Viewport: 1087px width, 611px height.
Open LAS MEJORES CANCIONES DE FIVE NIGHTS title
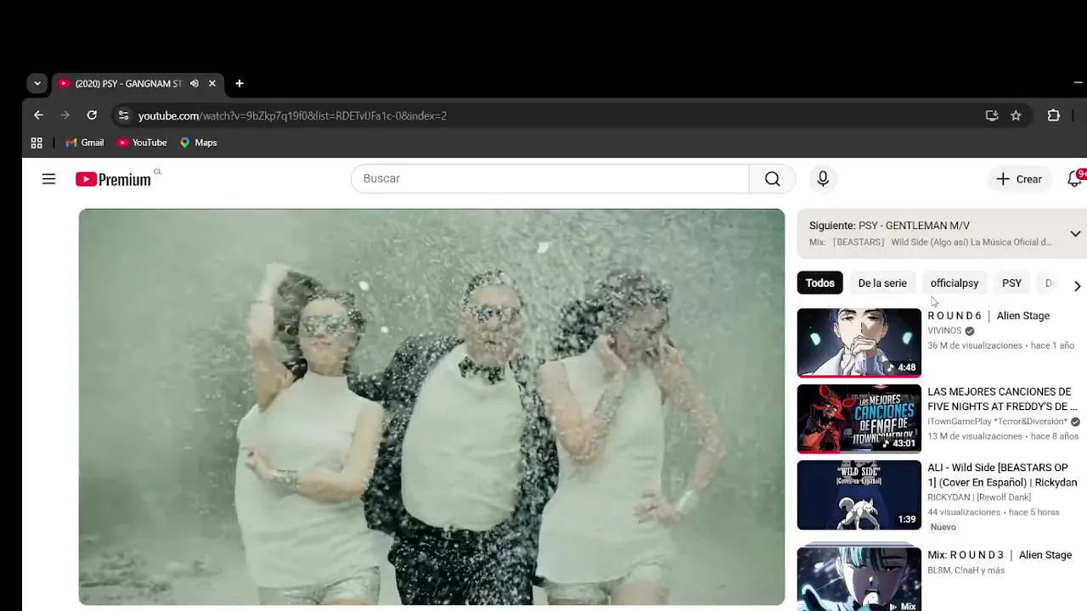point(1002,399)
